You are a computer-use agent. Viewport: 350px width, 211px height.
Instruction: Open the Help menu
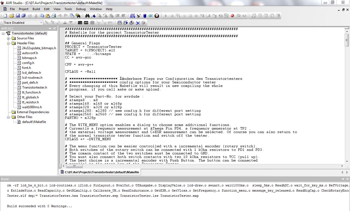[x=109, y=9]
